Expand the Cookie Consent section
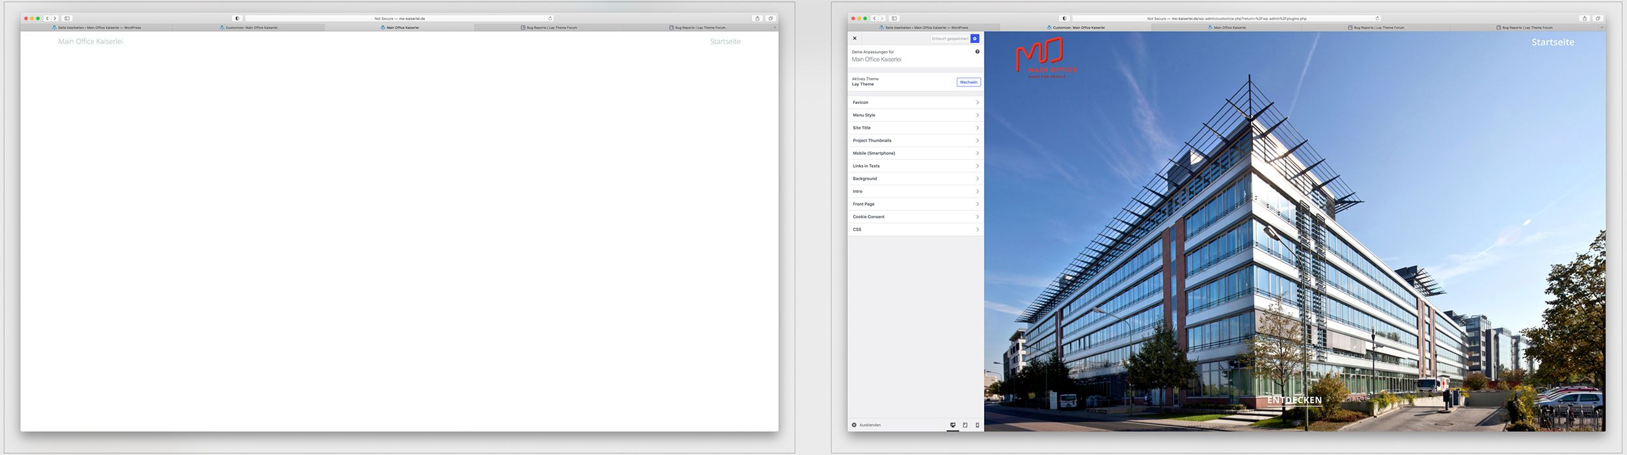The width and height of the screenshot is (1627, 455). pyautogui.click(x=915, y=216)
